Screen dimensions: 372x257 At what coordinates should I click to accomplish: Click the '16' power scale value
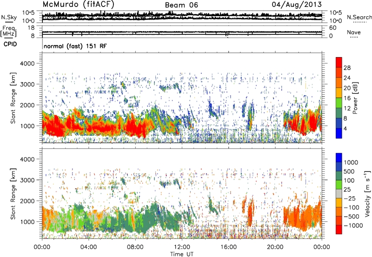347,98
